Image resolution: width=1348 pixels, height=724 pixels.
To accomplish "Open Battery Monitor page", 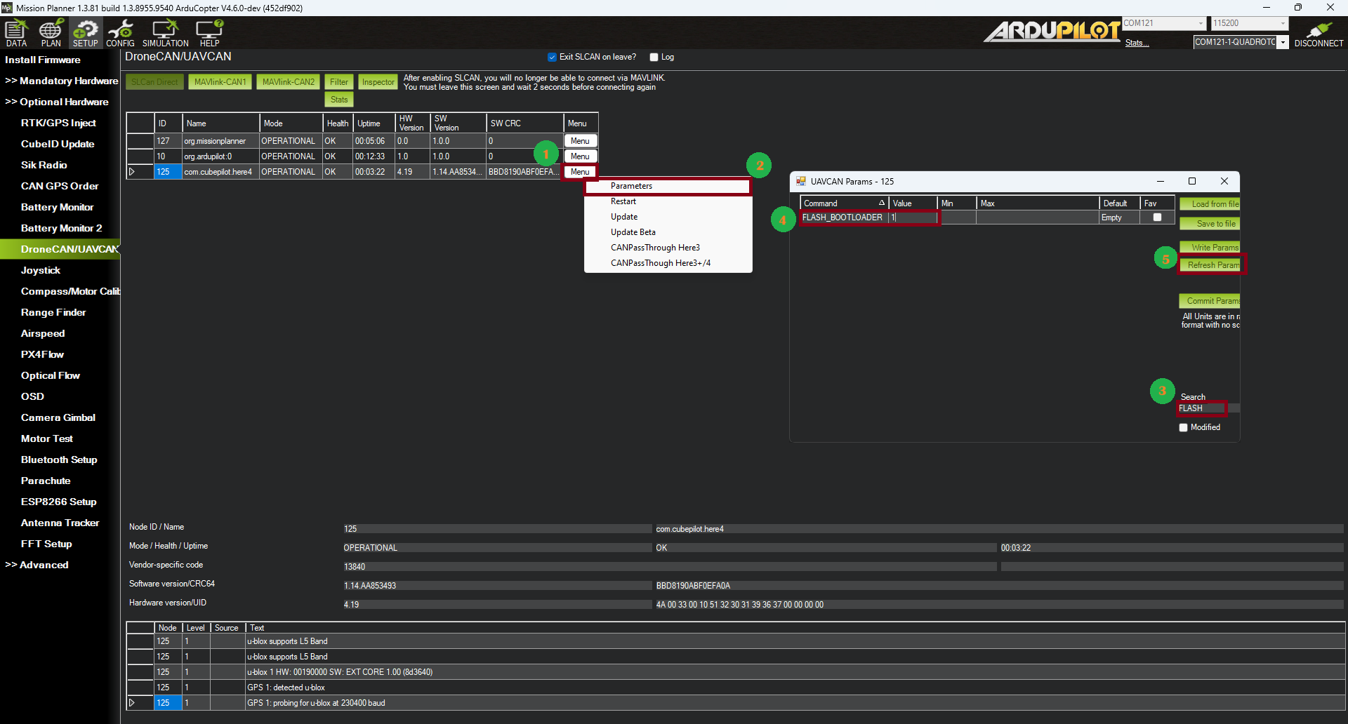I will (x=57, y=207).
